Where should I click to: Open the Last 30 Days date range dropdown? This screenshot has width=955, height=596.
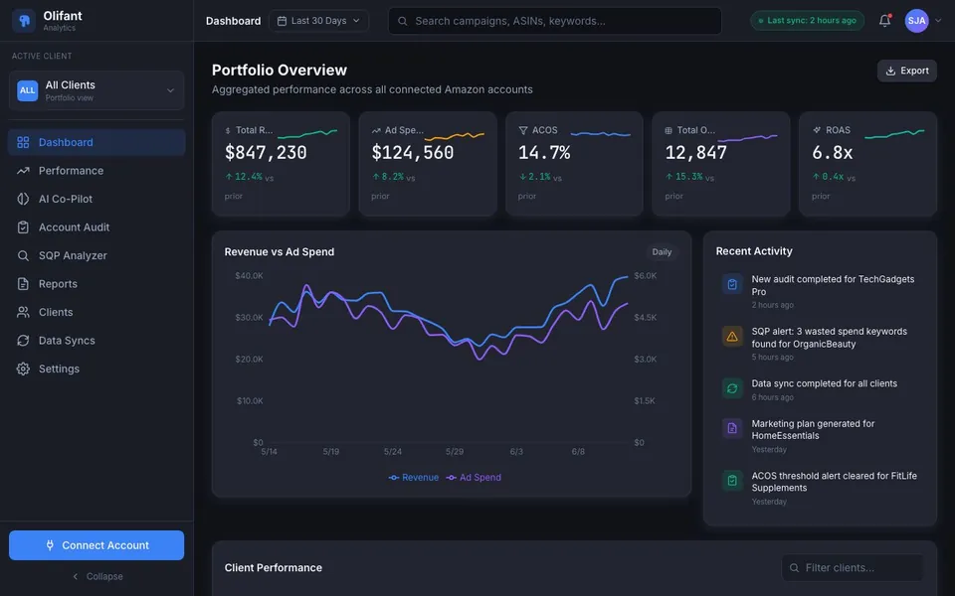click(x=318, y=21)
